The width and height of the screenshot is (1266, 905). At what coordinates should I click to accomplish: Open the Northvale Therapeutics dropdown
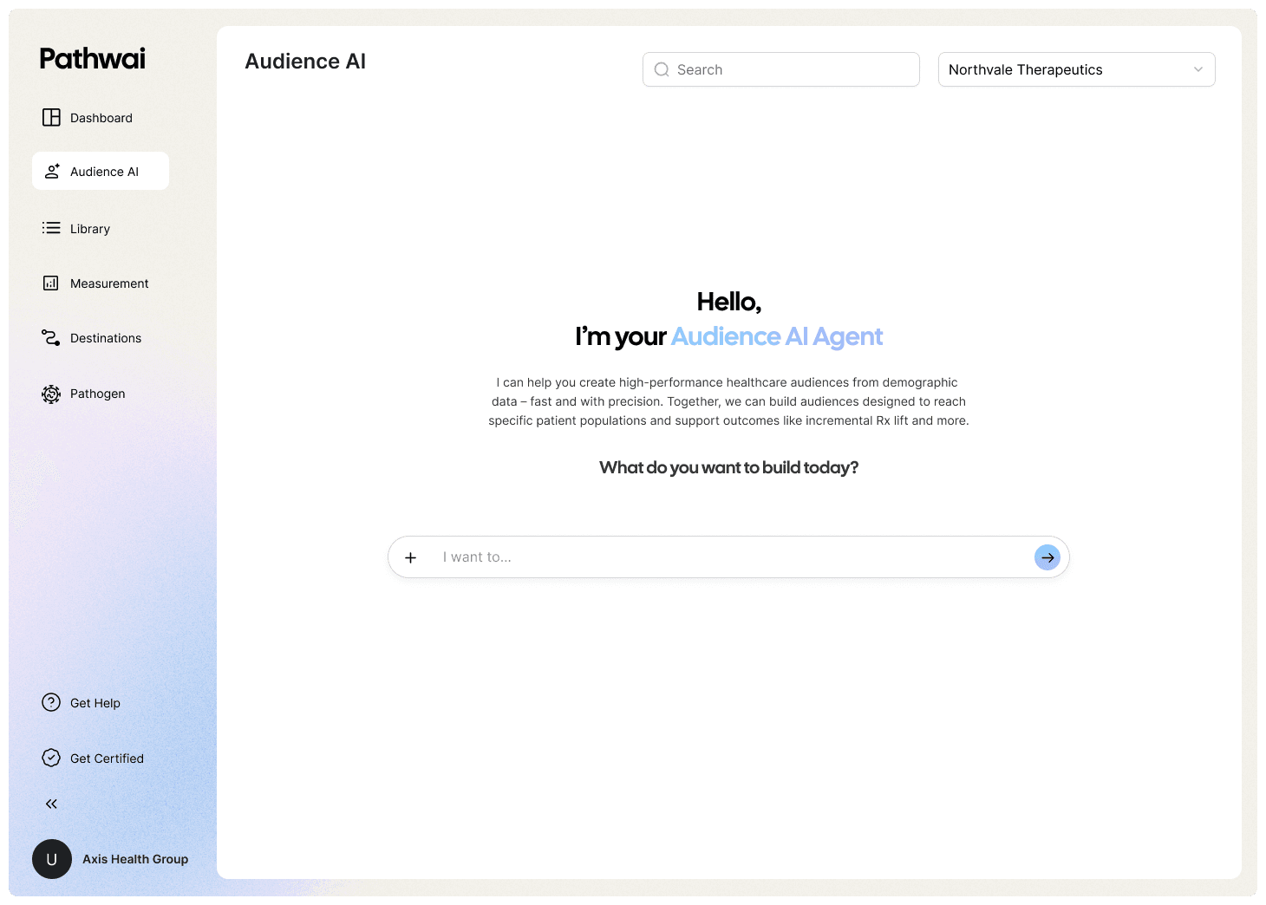click(x=1076, y=69)
